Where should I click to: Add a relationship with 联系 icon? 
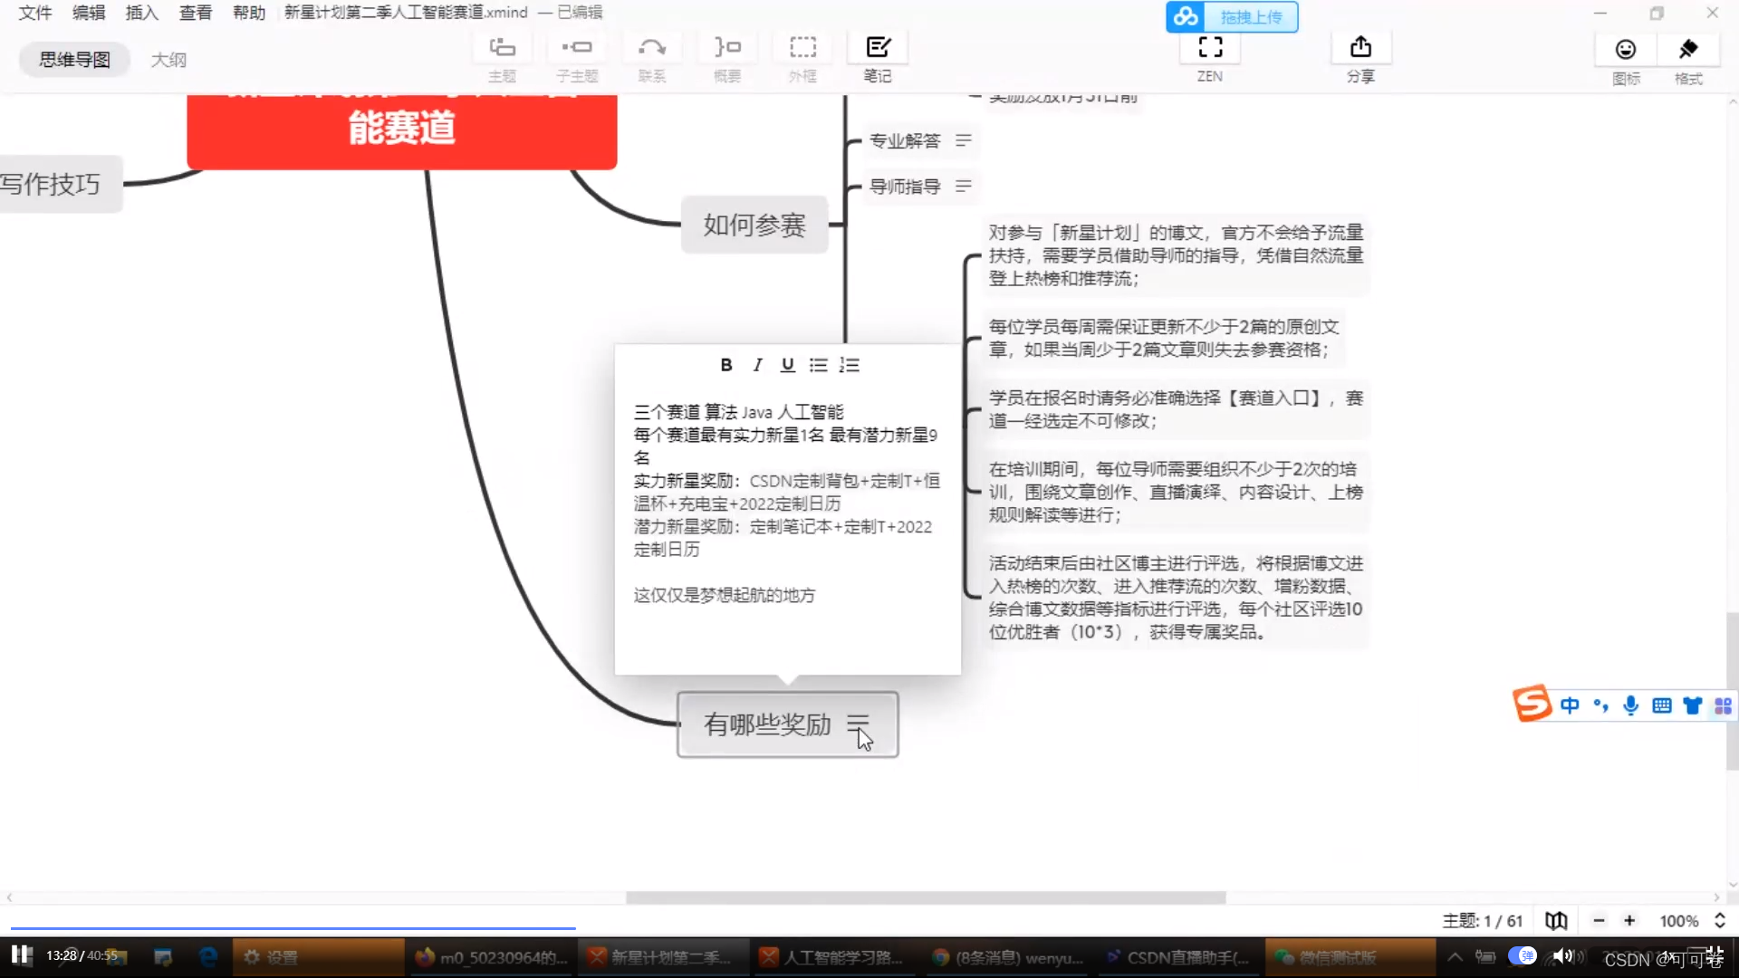[x=652, y=47]
